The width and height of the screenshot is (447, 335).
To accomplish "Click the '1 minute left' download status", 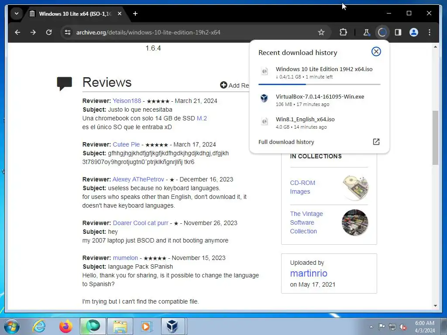I will [319, 77].
